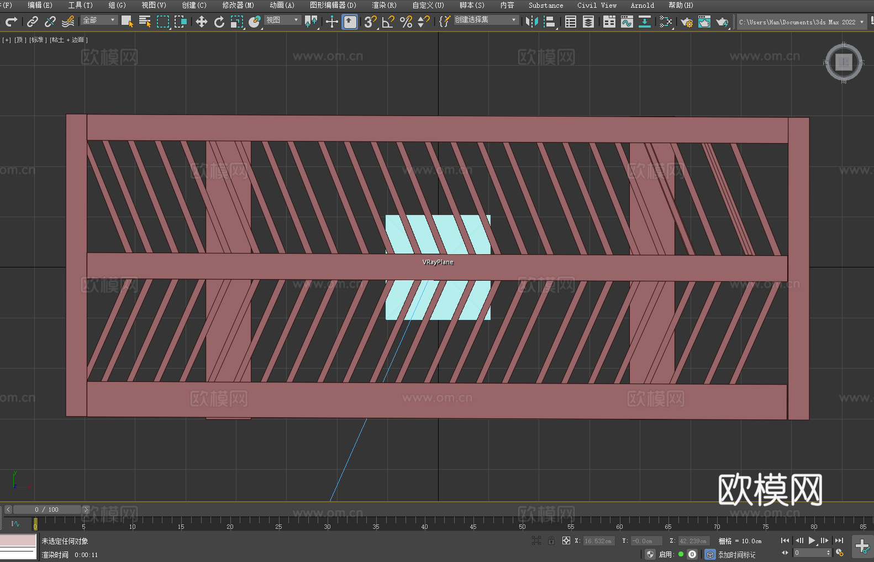Toggle the Selection Lock padlock
The height and width of the screenshot is (562, 874).
(x=551, y=540)
